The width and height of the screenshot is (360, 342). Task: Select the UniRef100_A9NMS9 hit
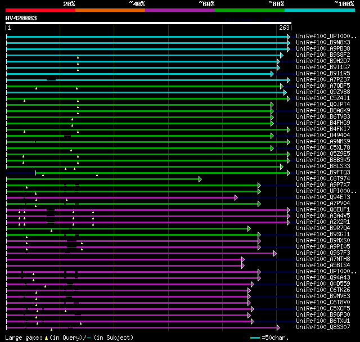(x=323, y=142)
